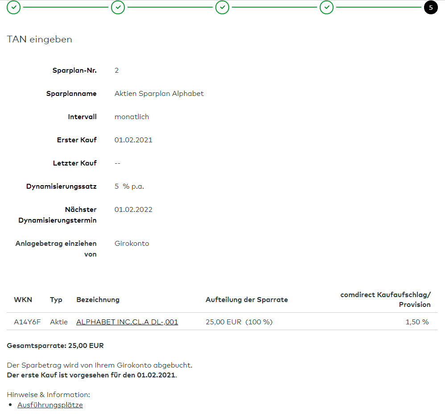Viewport: 445px width, 414px height.
Task: Click the sentence about Girokonto abgebucht
Action: click(x=99, y=365)
